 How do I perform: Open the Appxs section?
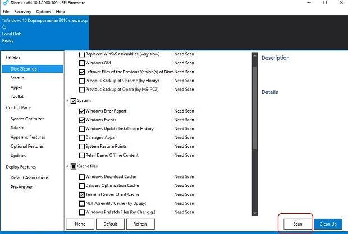16,87
